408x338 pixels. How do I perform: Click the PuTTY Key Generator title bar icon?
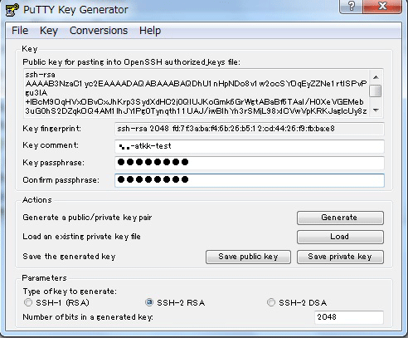(x=12, y=9)
